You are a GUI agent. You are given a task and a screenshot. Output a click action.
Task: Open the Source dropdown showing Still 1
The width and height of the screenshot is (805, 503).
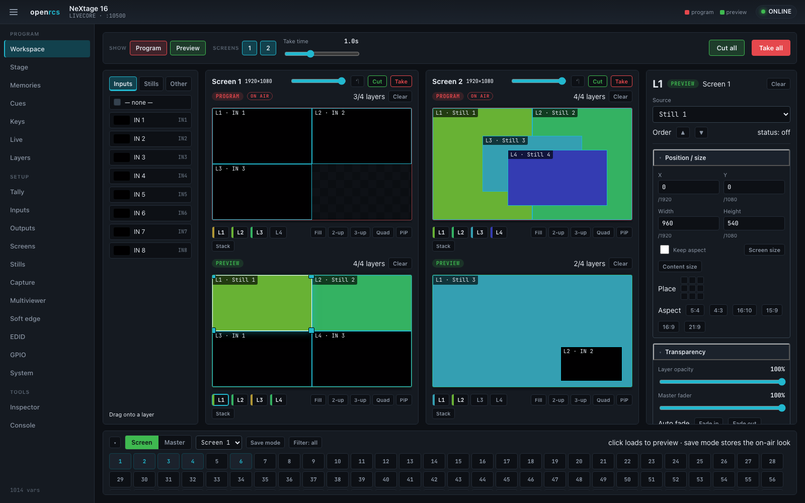point(721,114)
